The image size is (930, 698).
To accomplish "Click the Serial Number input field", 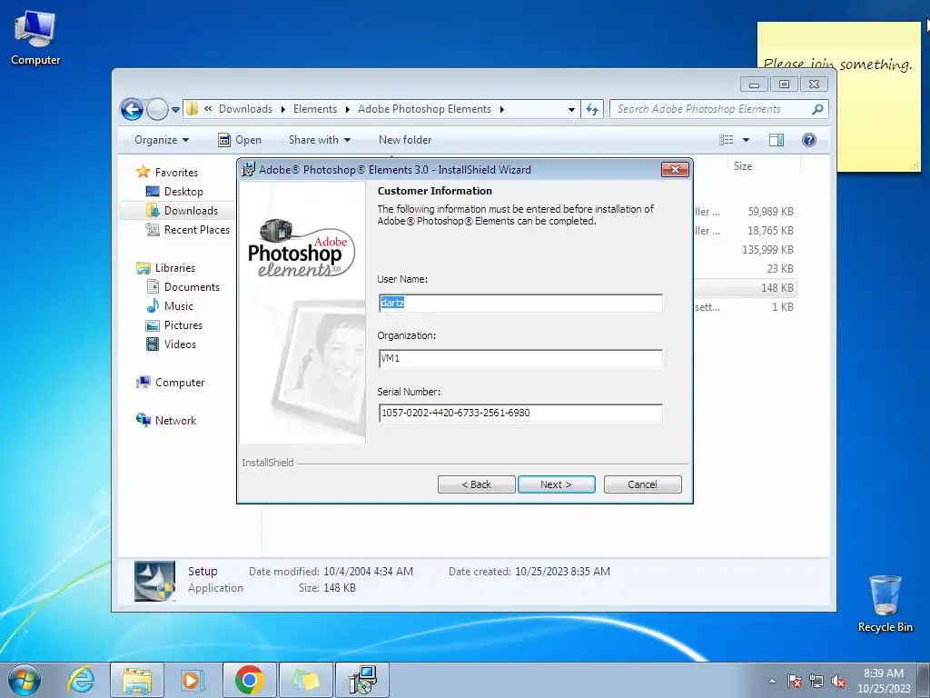I will tap(520, 414).
